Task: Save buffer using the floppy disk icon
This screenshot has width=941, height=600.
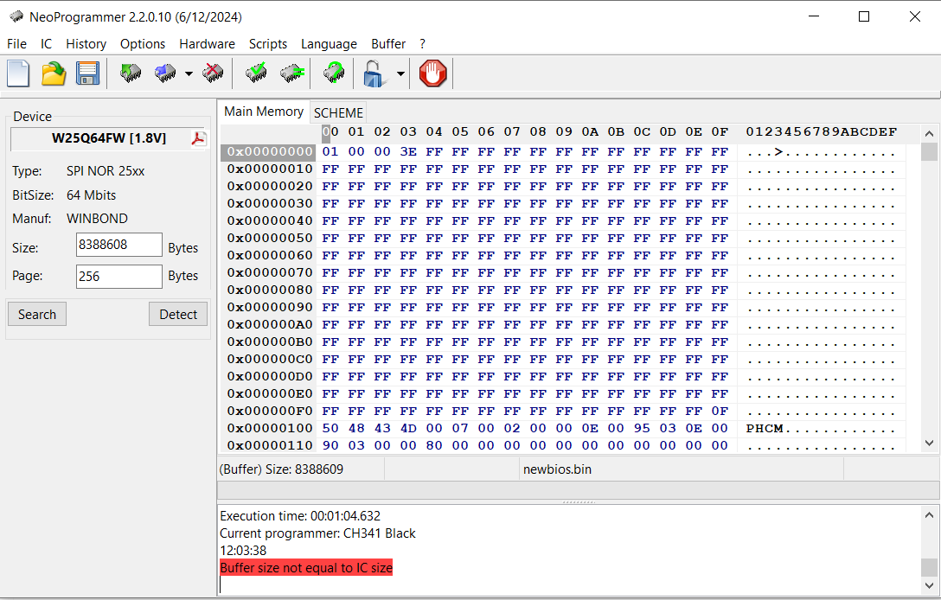Action: click(x=87, y=73)
